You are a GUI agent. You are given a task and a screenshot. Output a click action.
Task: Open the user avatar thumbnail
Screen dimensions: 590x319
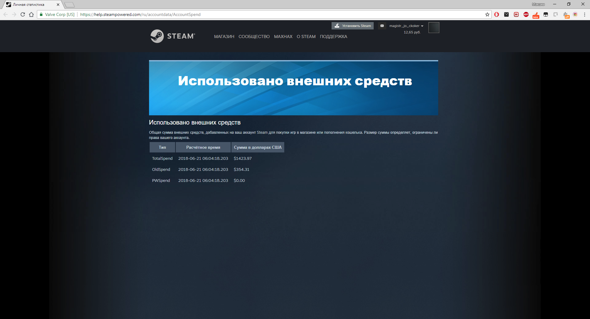click(434, 28)
